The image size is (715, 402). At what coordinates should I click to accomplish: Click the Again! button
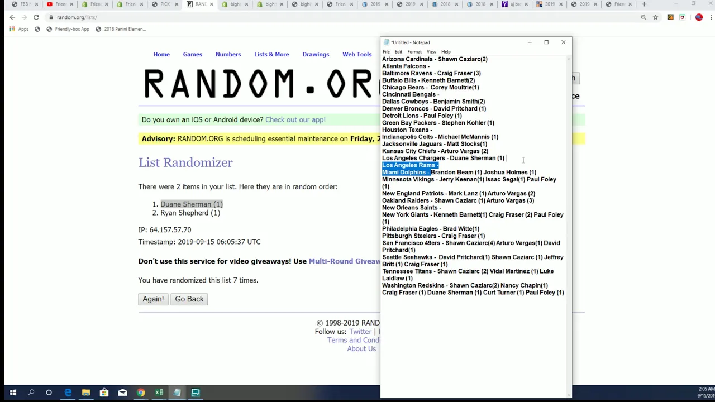(153, 299)
